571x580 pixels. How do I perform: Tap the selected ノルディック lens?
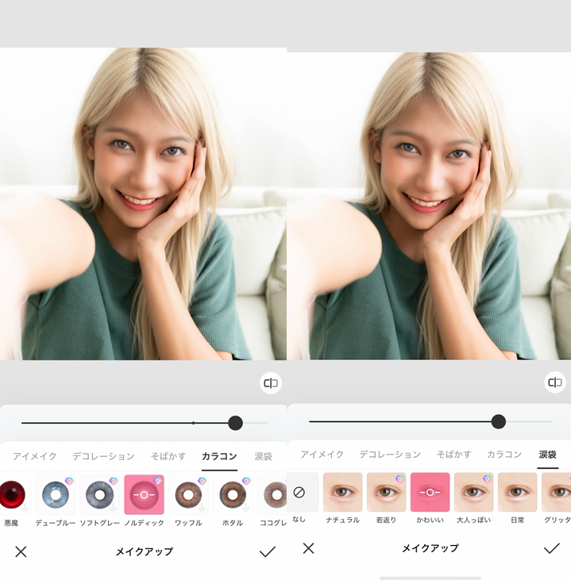click(144, 495)
